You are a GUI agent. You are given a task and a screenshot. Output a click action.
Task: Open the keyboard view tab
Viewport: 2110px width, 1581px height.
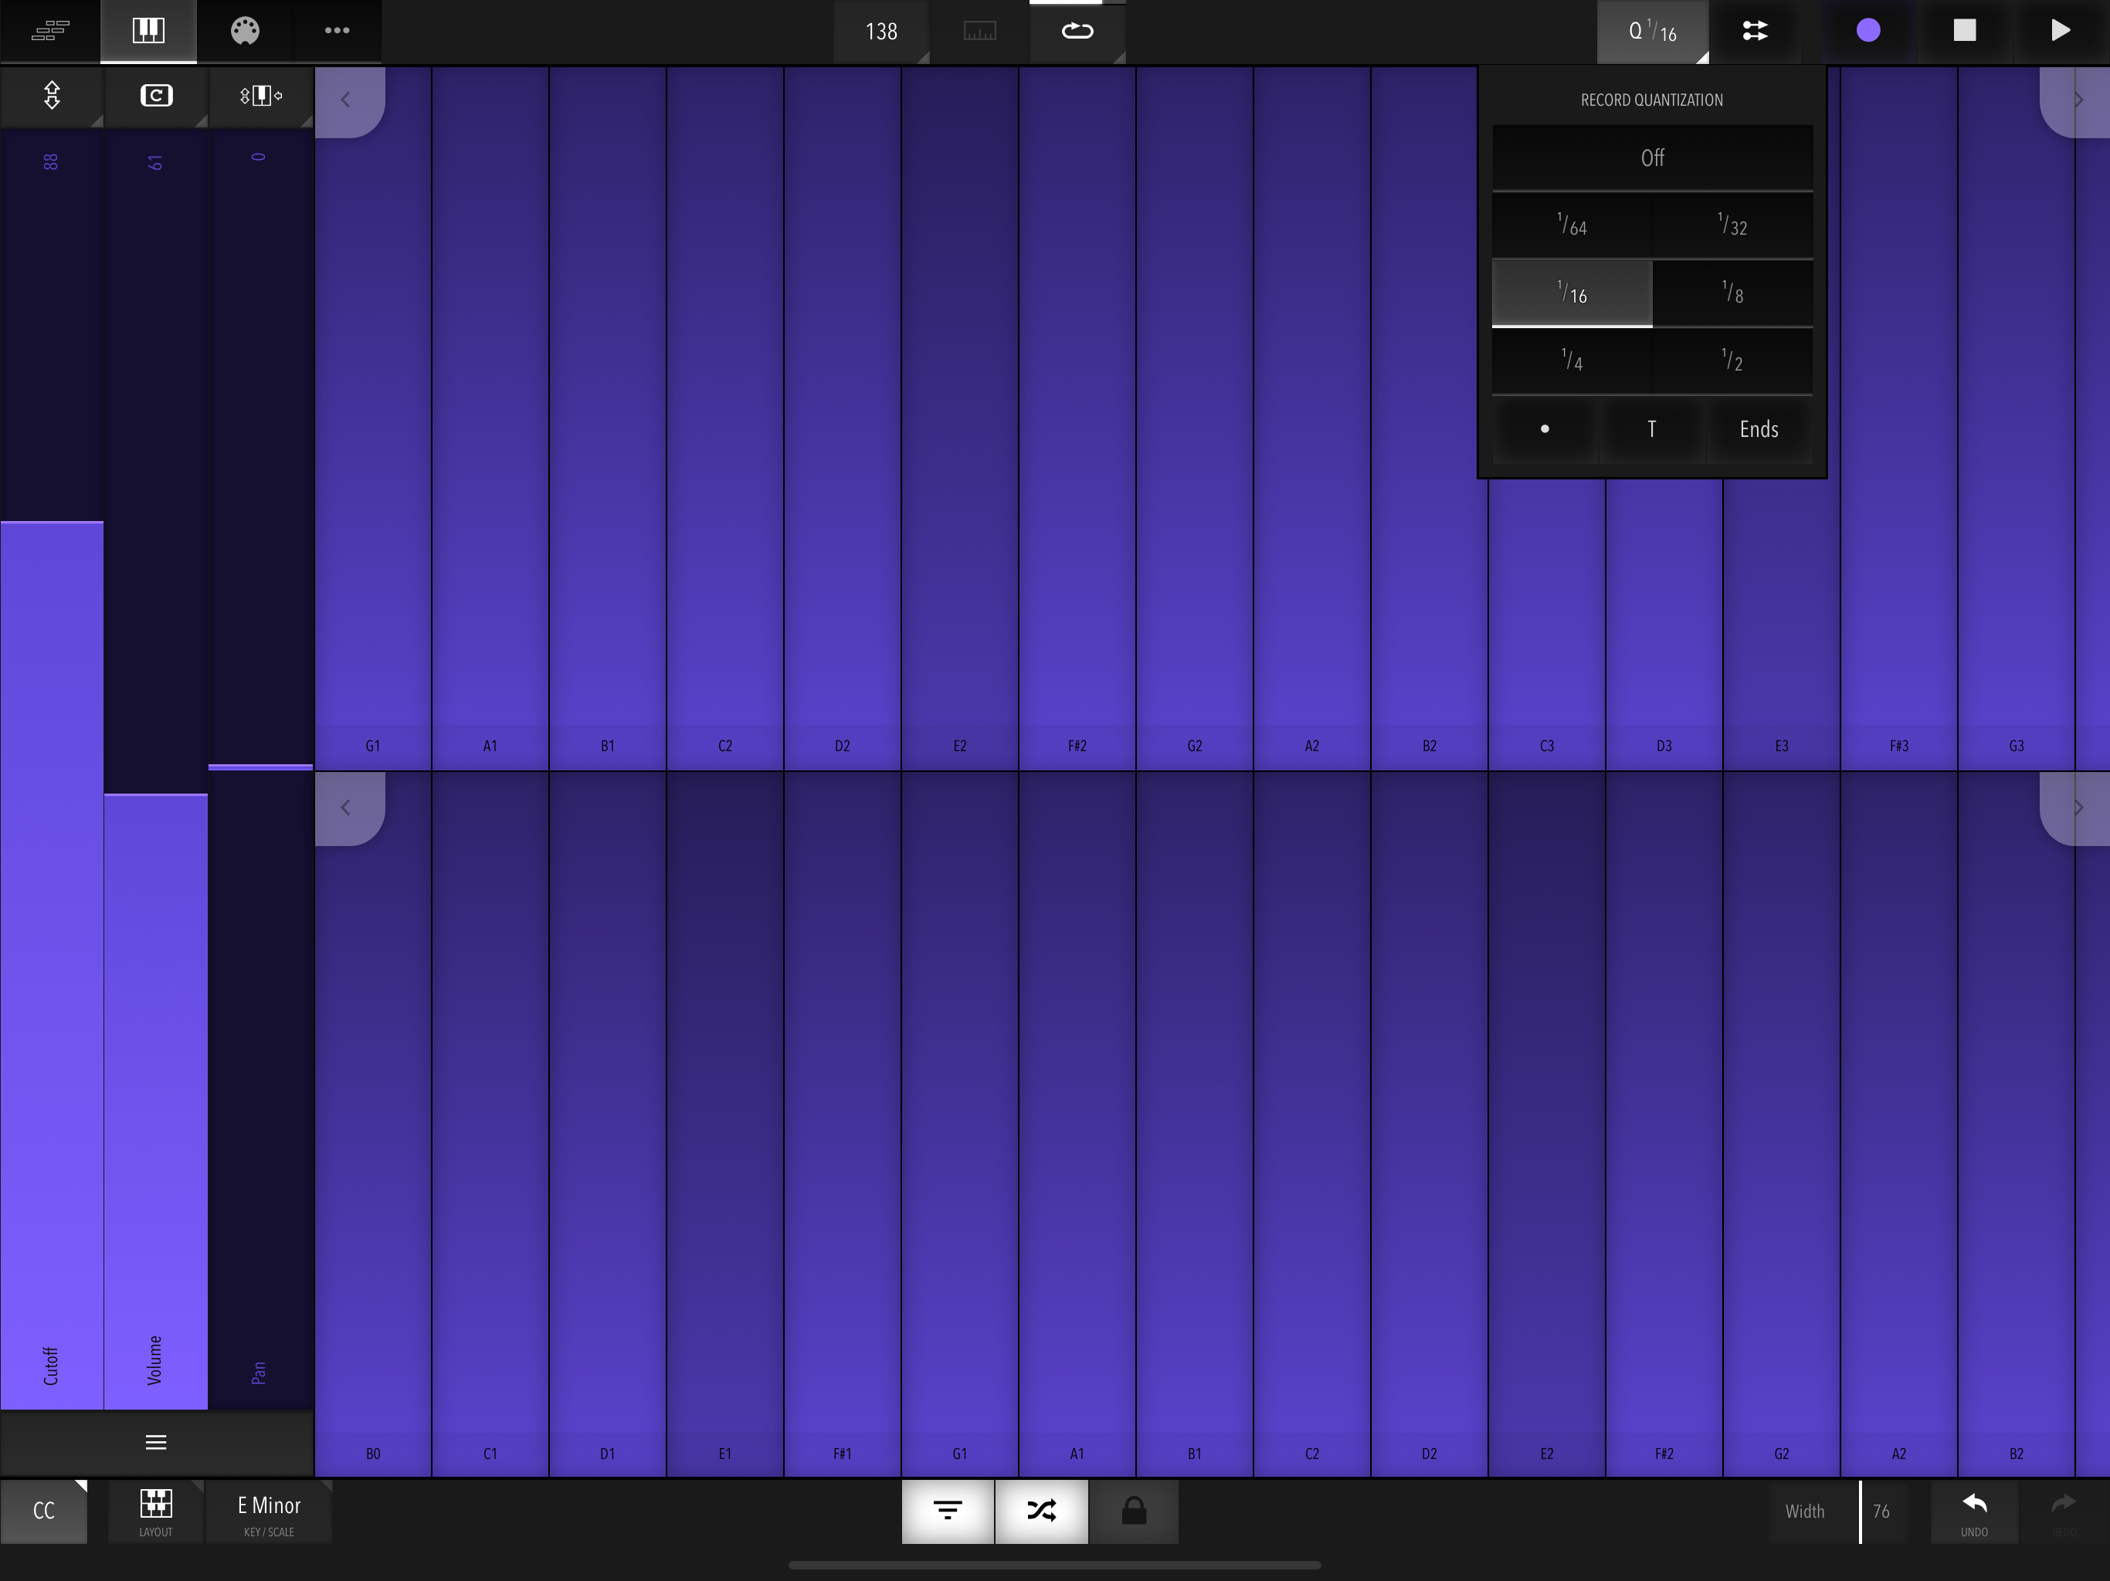pos(148,31)
